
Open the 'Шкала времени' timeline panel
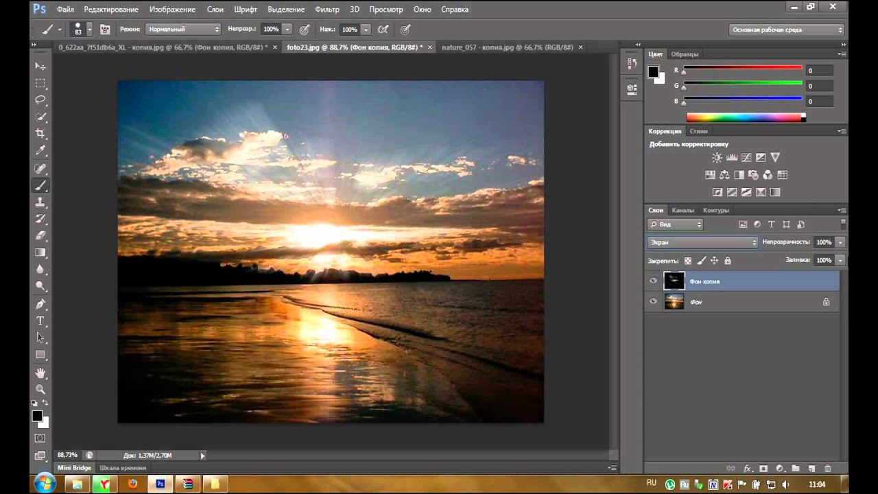click(123, 468)
